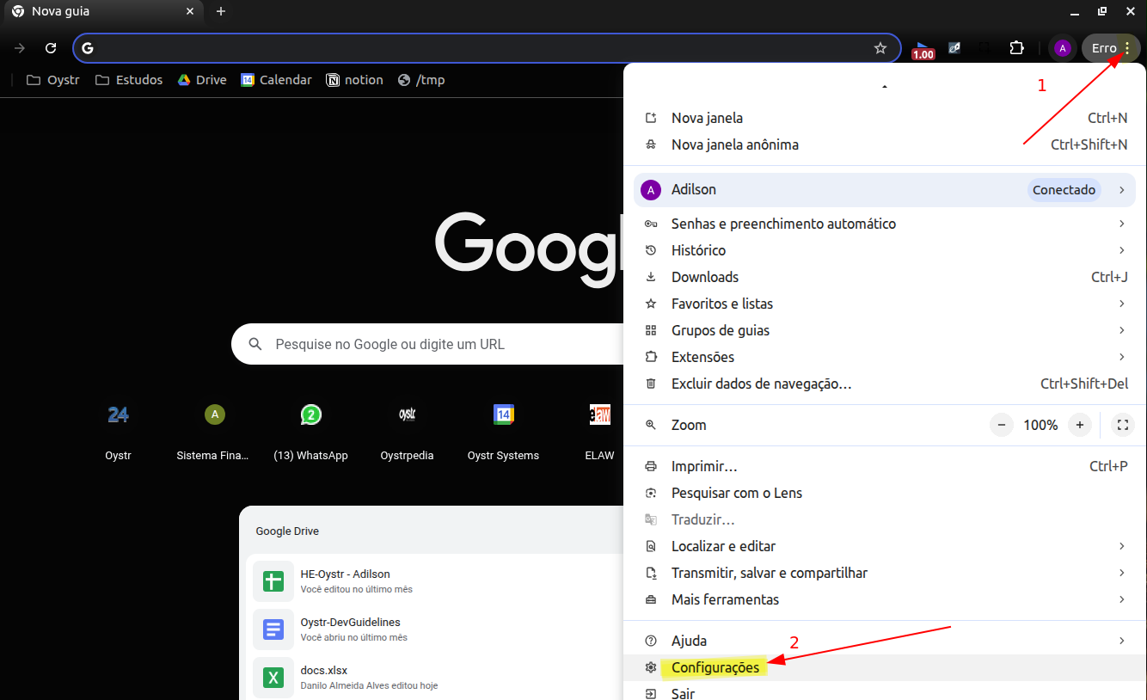
Task: Increase zoom with the plus button
Action: coord(1080,425)
